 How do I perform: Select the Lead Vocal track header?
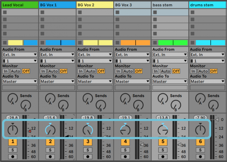pyautogui.click(x=20, y=5)
